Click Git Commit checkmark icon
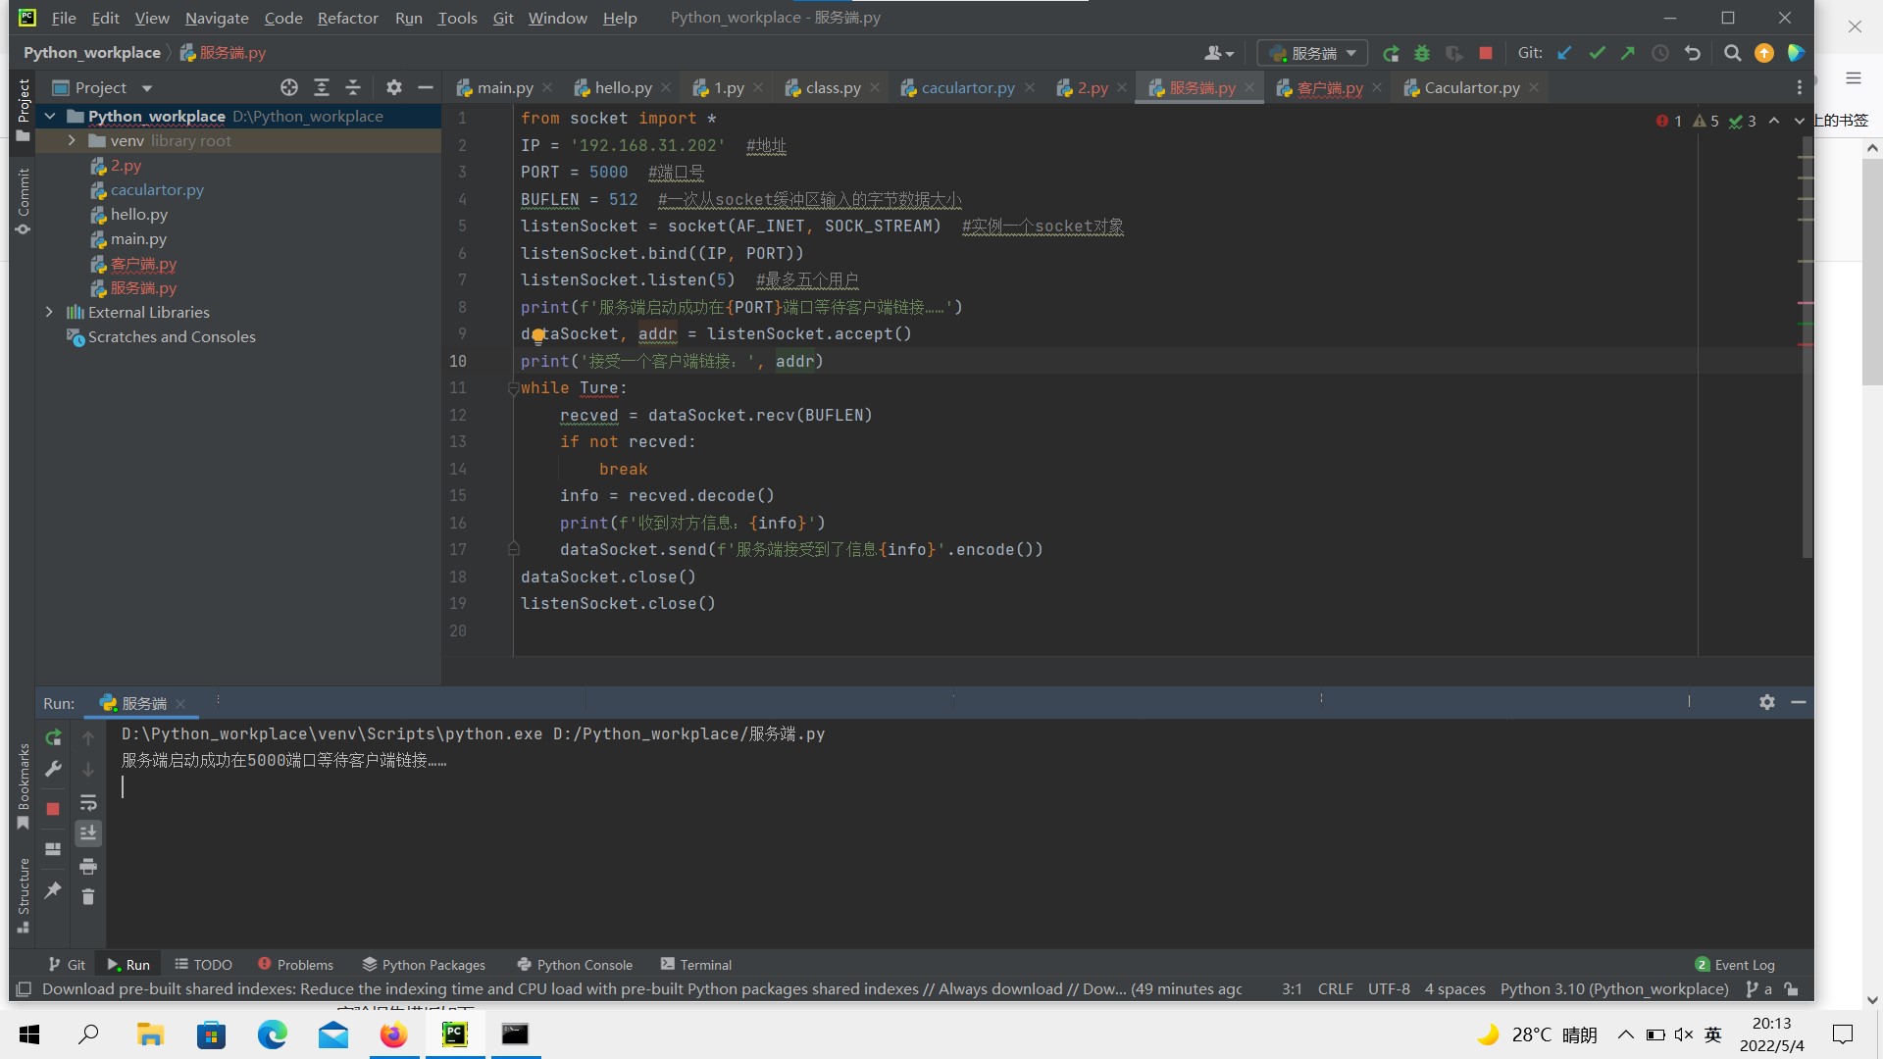The height and width of the screenshot is (1059, 1883). click(1597, 53)
